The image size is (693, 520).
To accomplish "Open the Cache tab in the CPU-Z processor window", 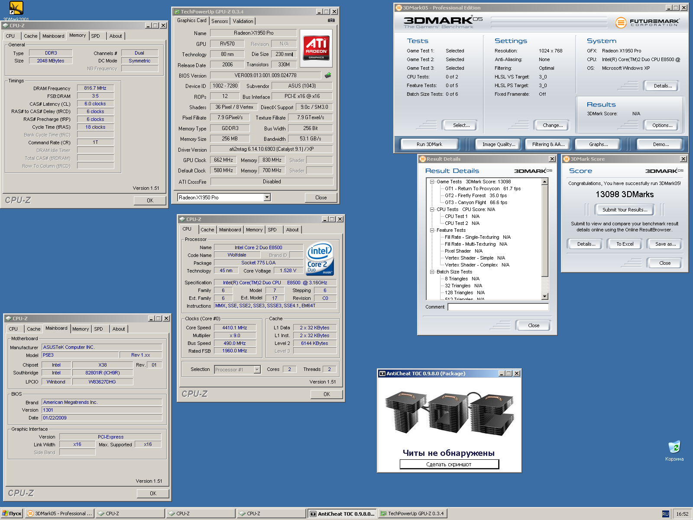I will 207,230.
